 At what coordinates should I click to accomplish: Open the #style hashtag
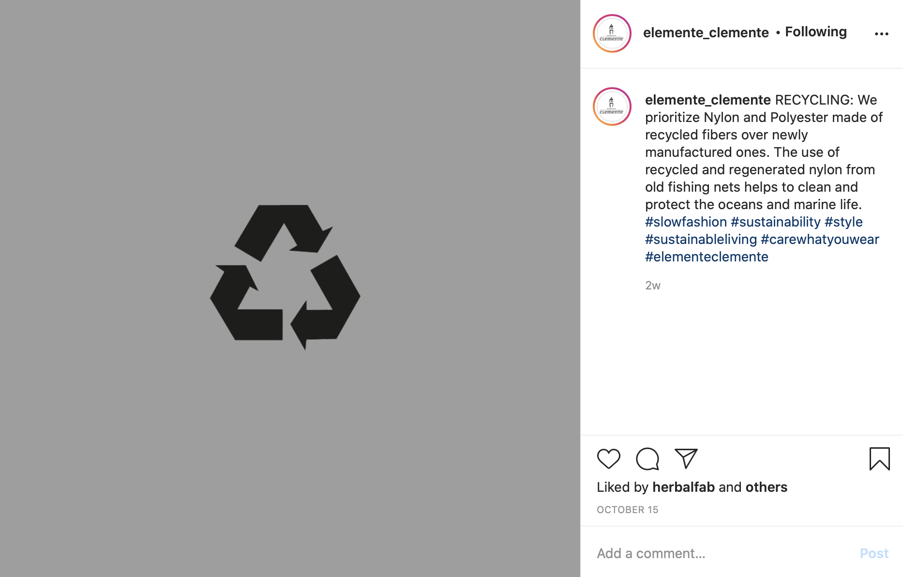point(843,222)
